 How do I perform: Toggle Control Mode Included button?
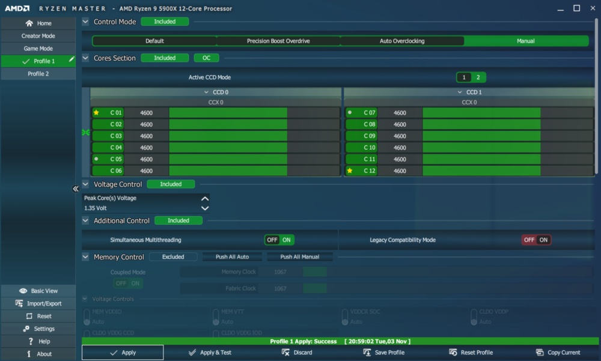pyautogui.click(x=165, y=22)
